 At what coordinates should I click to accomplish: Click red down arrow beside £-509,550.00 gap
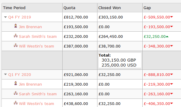[x=172, y=17]
